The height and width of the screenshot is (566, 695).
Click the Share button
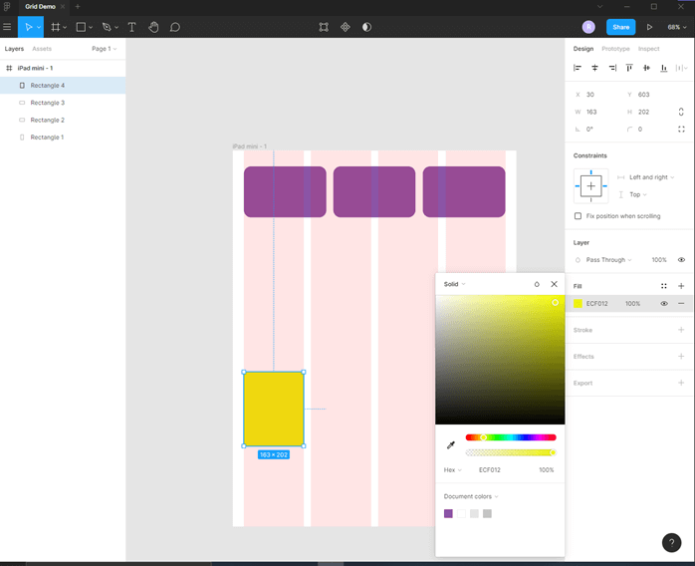621,27
